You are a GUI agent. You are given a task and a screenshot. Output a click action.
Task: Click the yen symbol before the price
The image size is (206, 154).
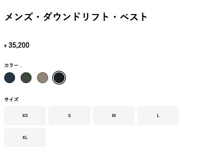point(5,46)
